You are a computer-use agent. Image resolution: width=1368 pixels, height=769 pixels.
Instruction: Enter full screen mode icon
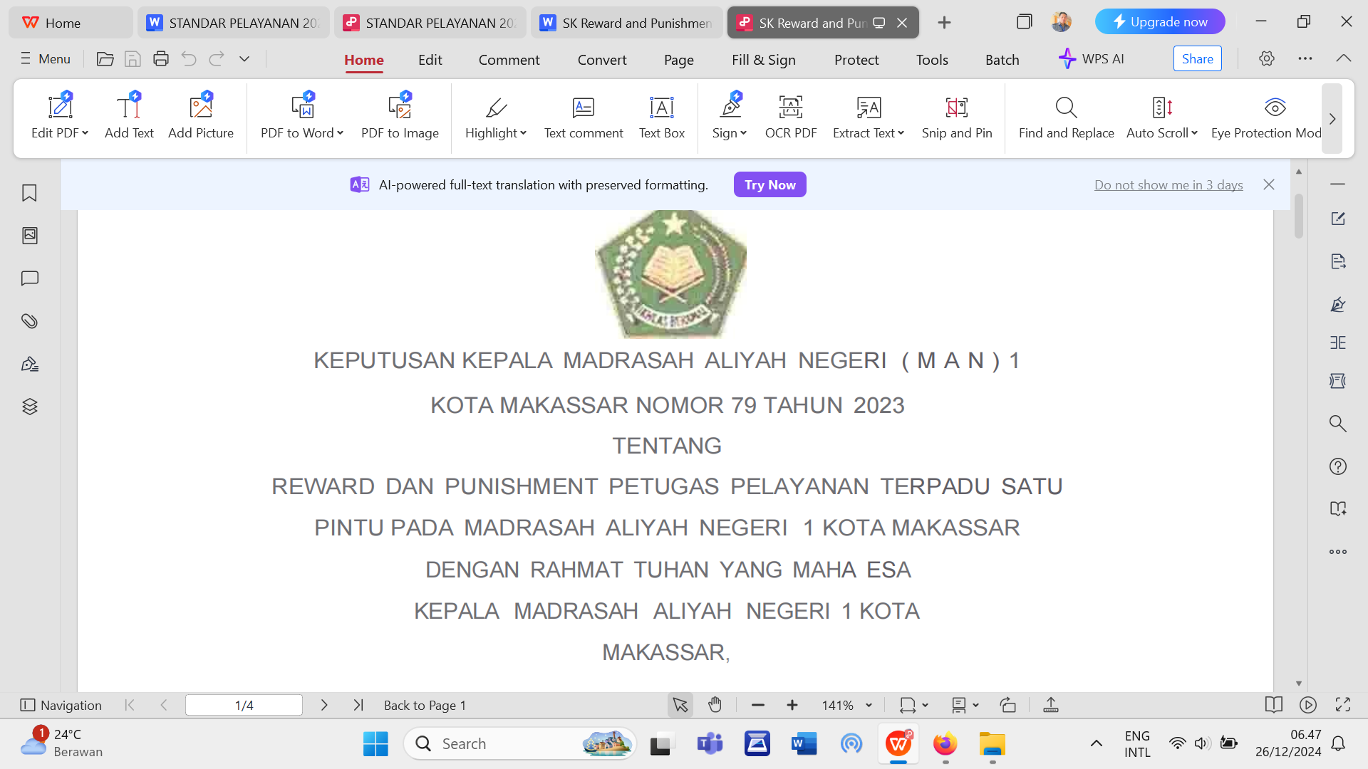pos(1343,705)
